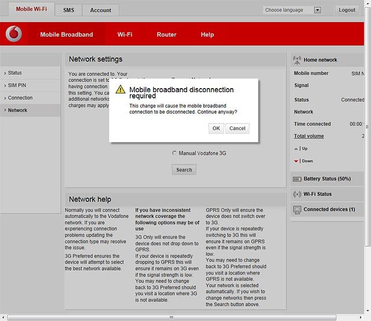This screenshot has height=321, width=371.
Task: Click the Connected devices monitor icon
Action: click(297, 210)
